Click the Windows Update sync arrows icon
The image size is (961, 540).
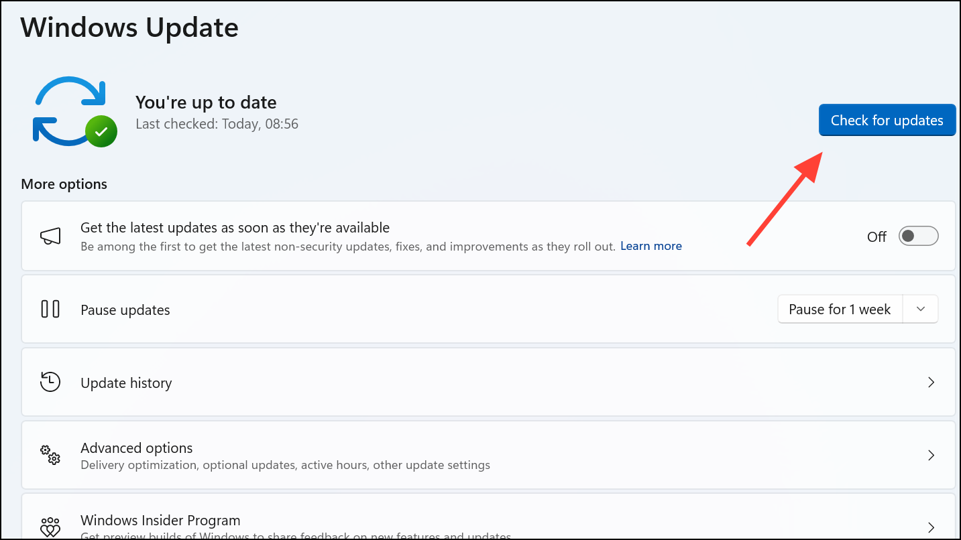pyautogui.click(x=70, y=111)
